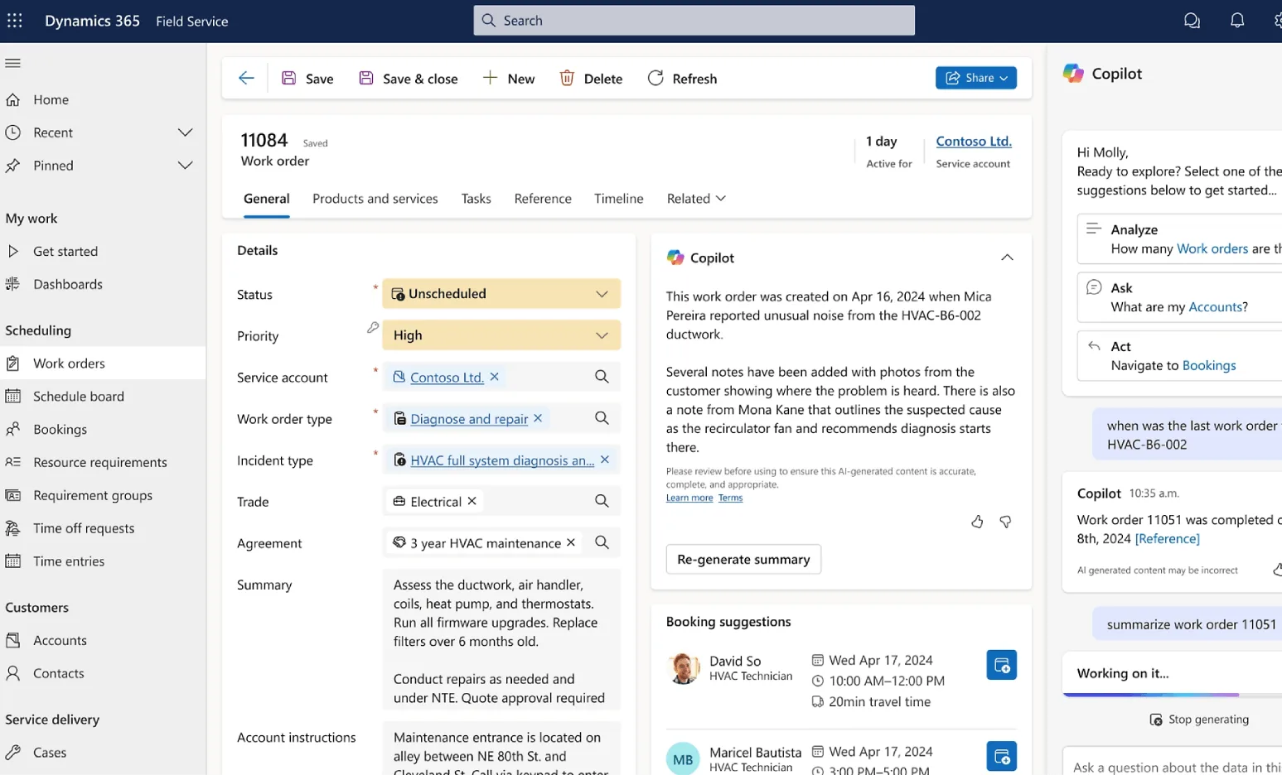
Task: Open Learn more link under summary
Action: click(x=689, y=498)
